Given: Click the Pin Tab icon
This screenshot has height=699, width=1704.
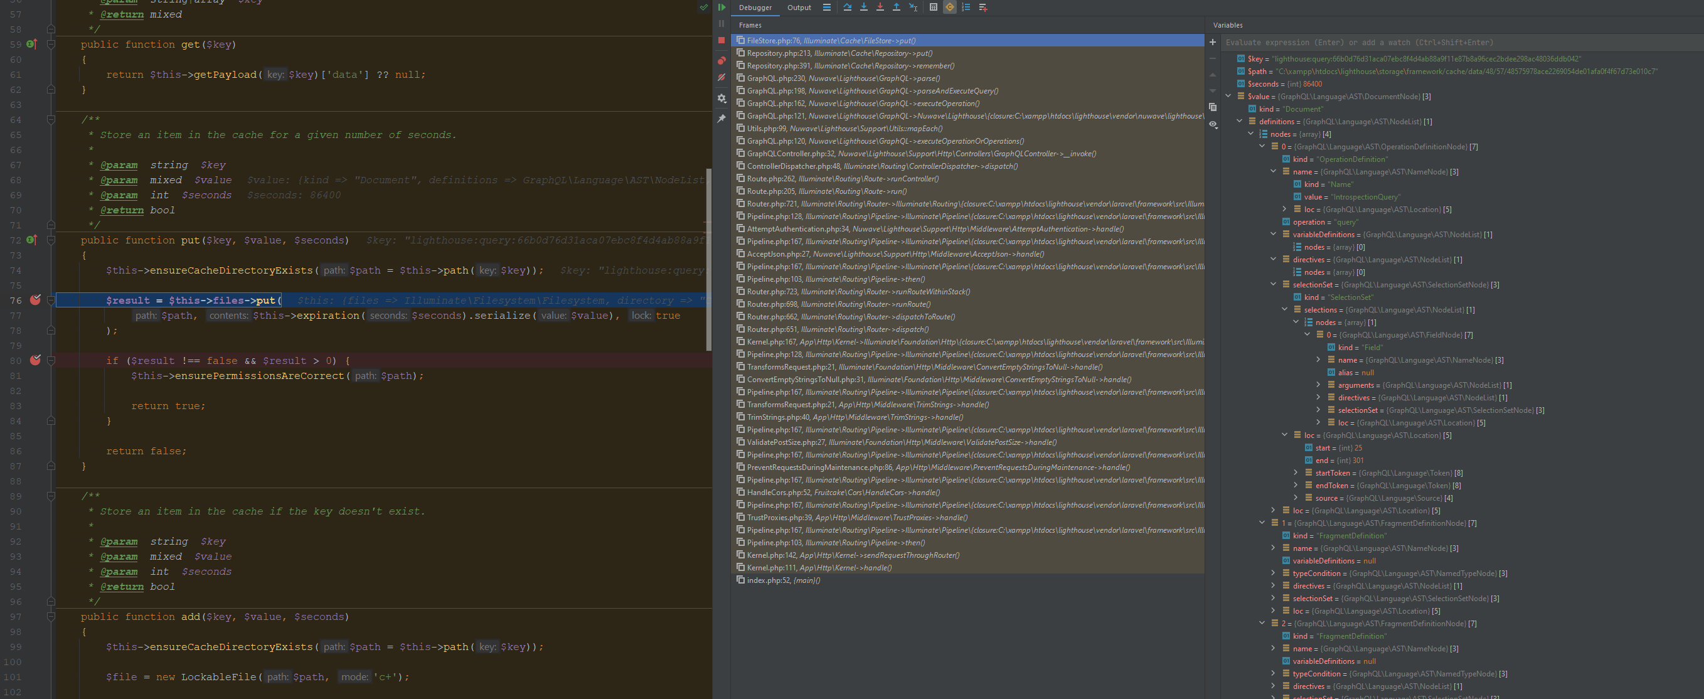Looking at the screenshot, I should pos(721,118).
